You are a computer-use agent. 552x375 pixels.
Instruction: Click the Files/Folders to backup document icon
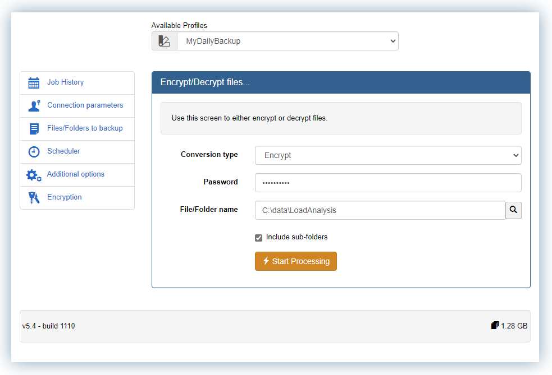coord(34,128)
